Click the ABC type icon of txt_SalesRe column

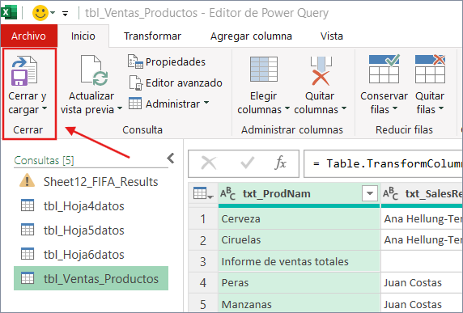pos(390,194)
